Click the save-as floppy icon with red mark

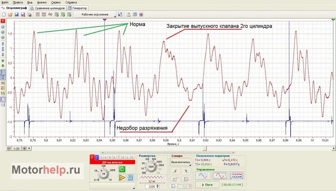tap(23, 14)
